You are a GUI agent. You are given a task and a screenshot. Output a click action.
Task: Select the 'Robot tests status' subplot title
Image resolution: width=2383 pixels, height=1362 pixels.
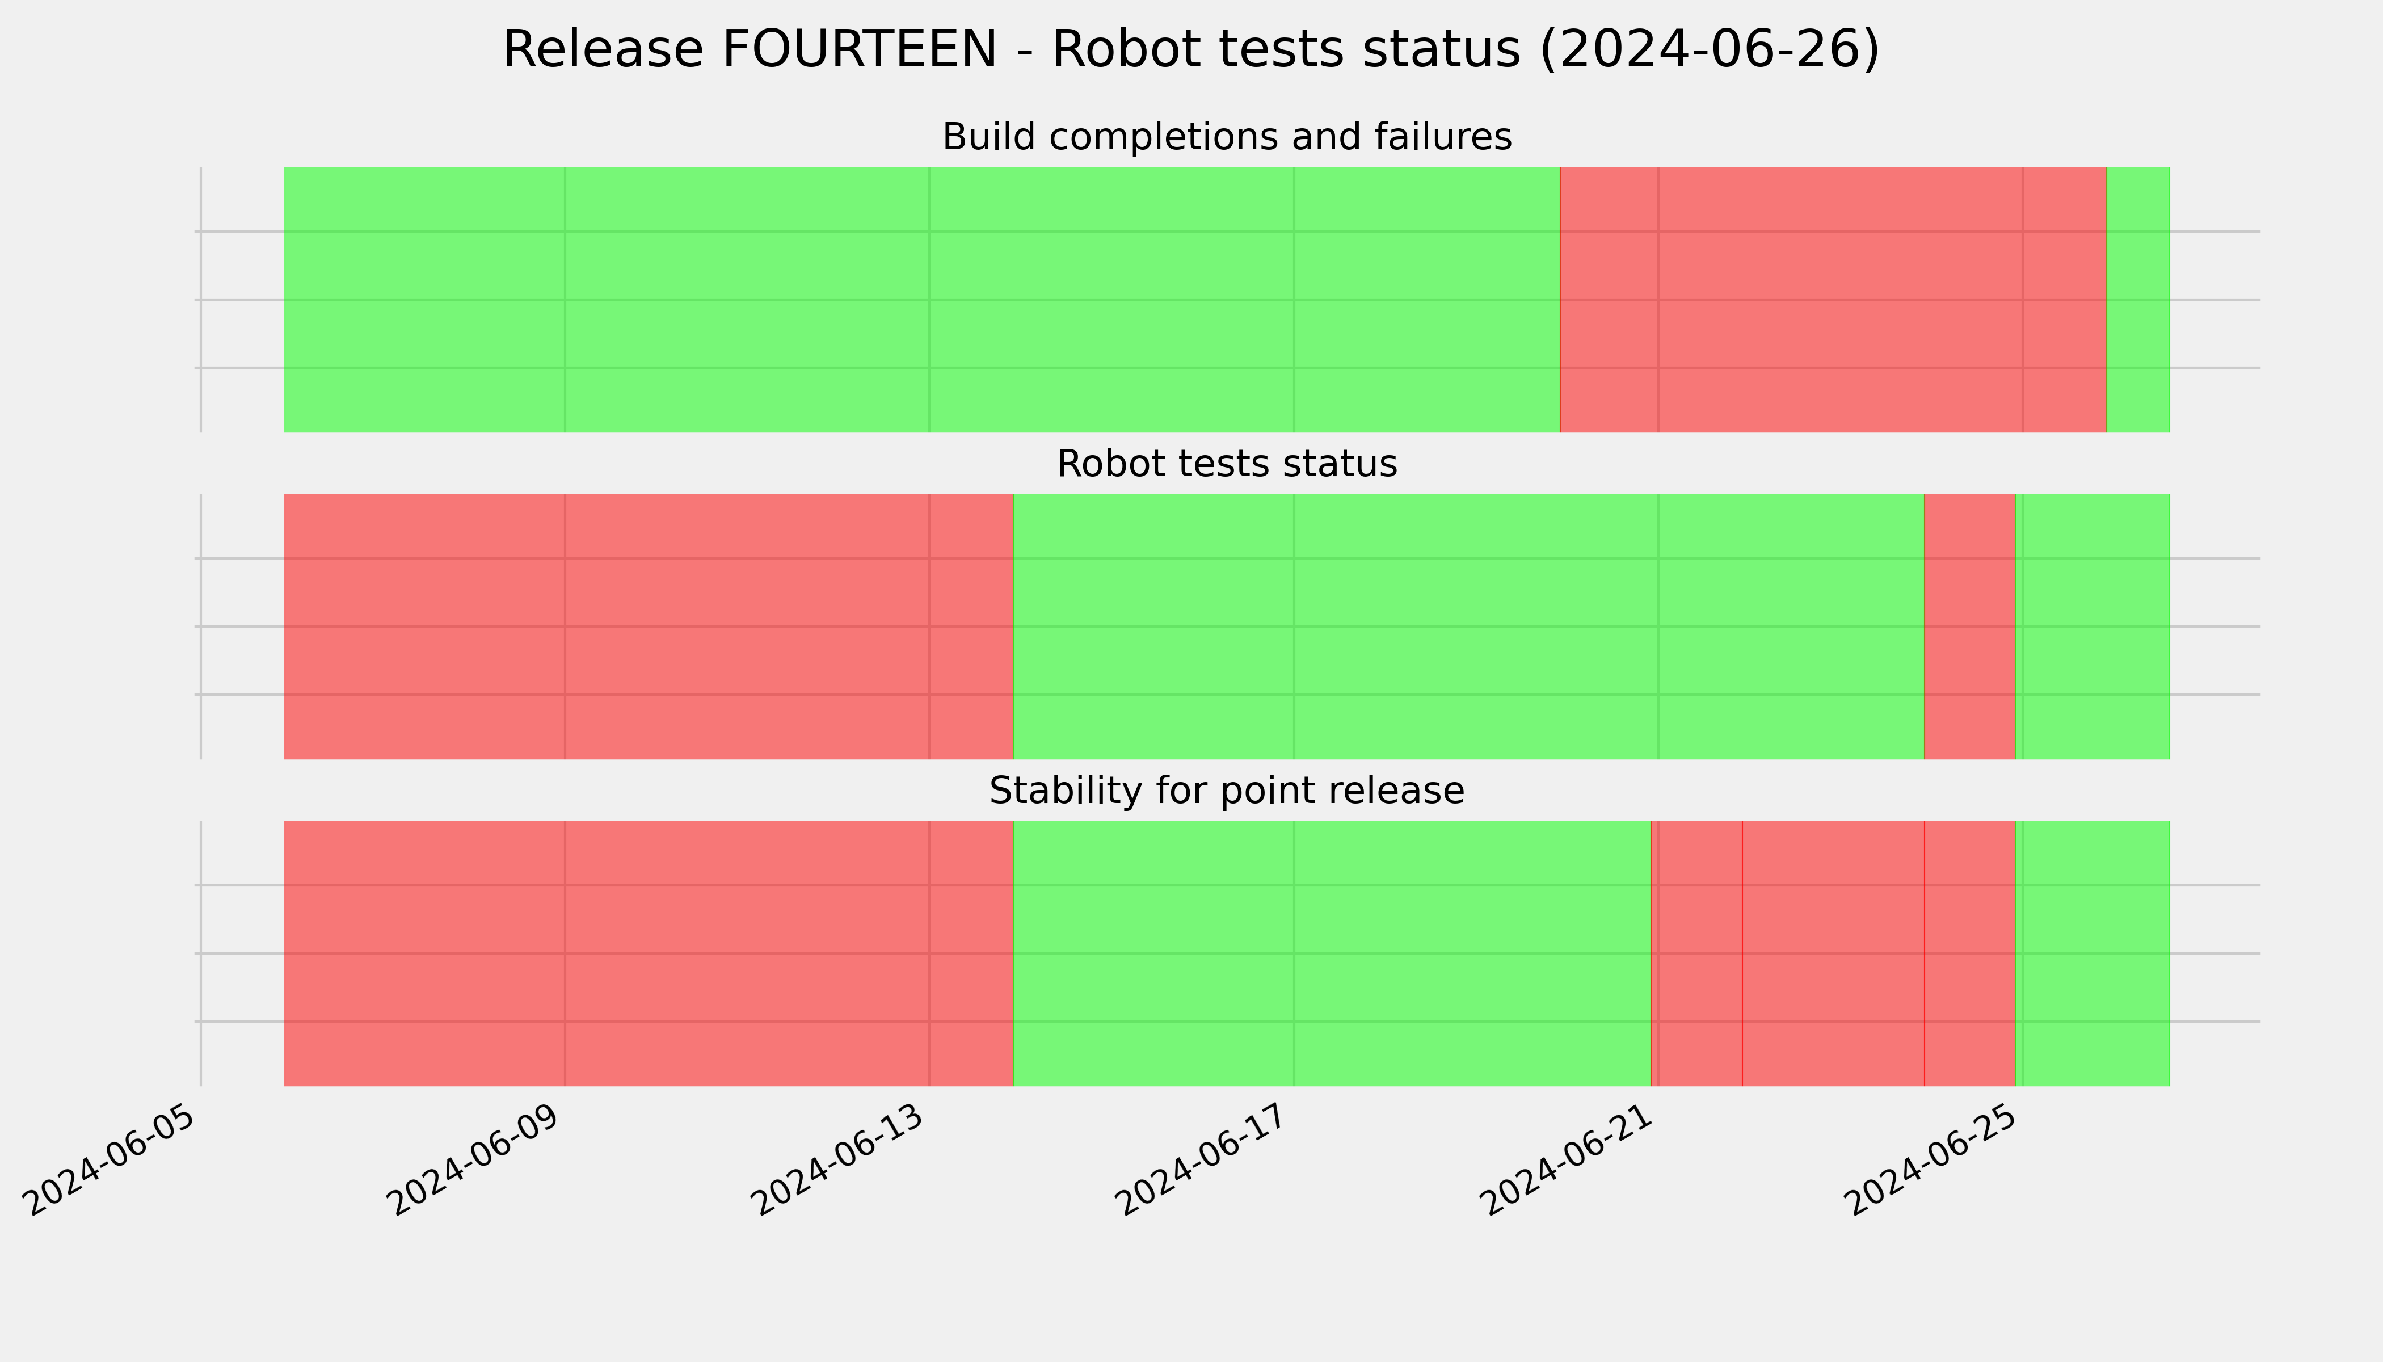[x=1226, y=464]
